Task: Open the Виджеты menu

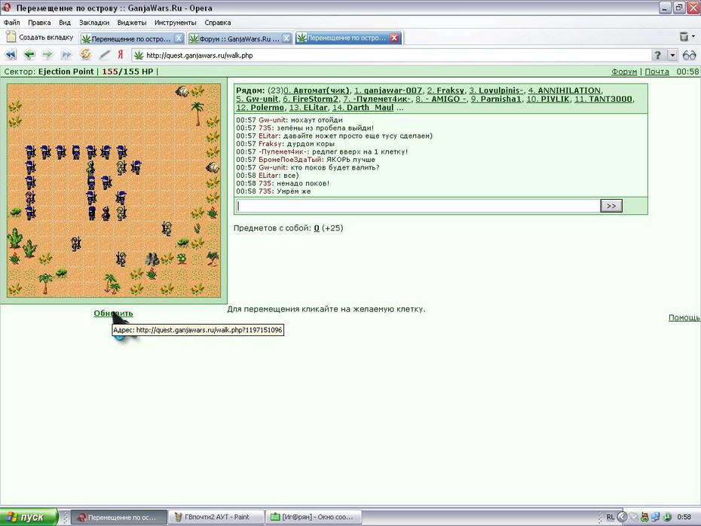Action: click(131, 23)
